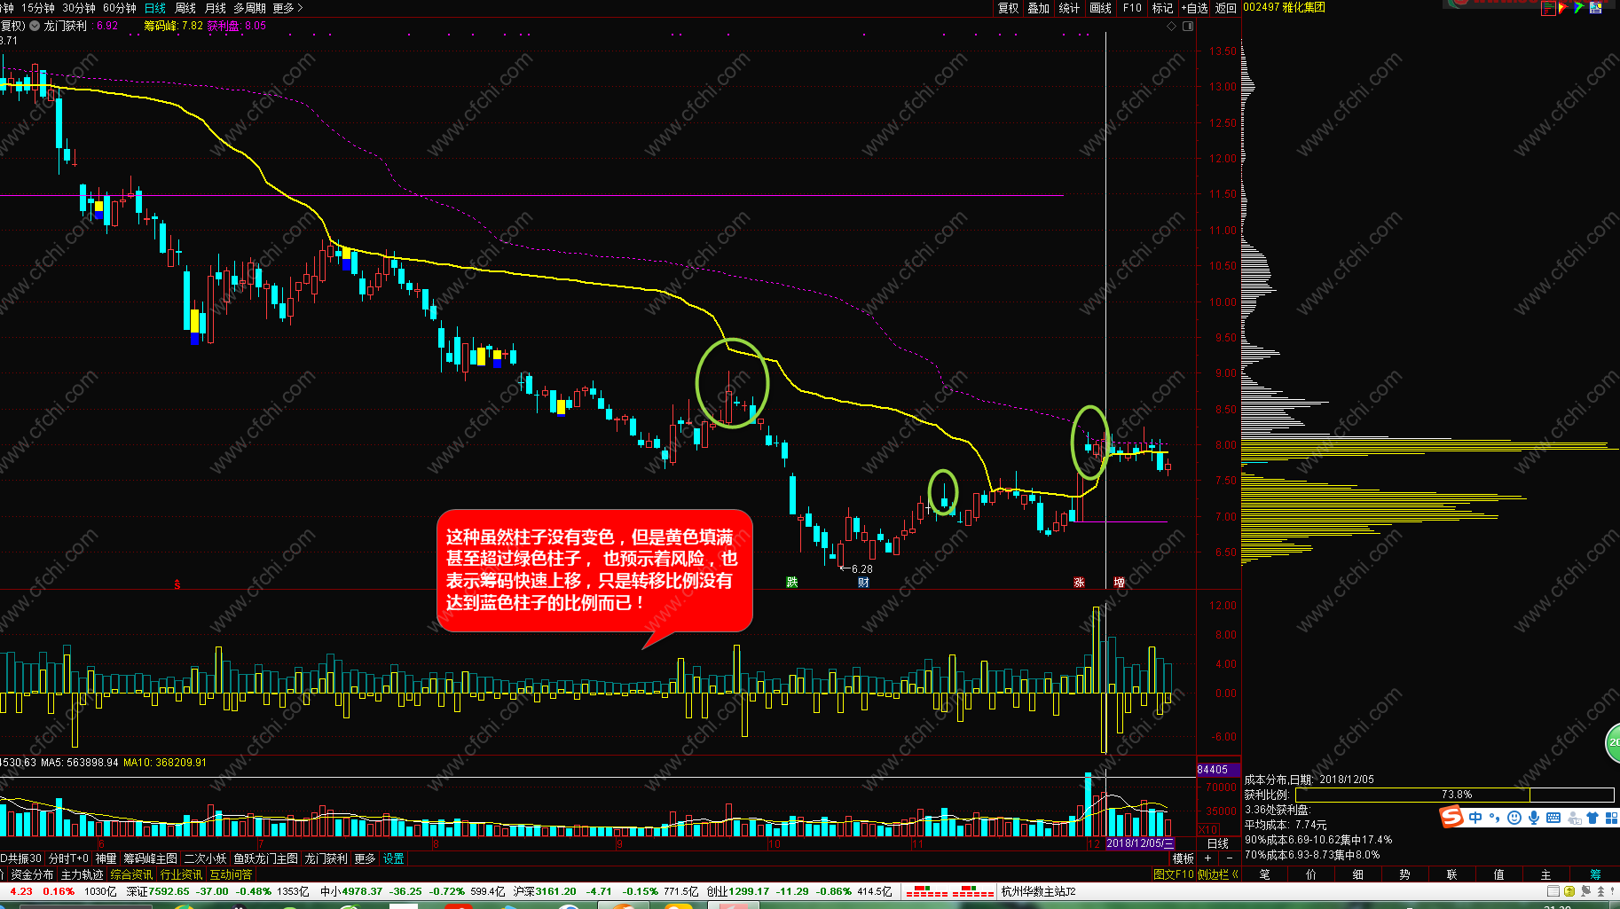Screen dimensions: 1620x909
Task: Open the 模板 template button
Action: tap(1183, 858)
